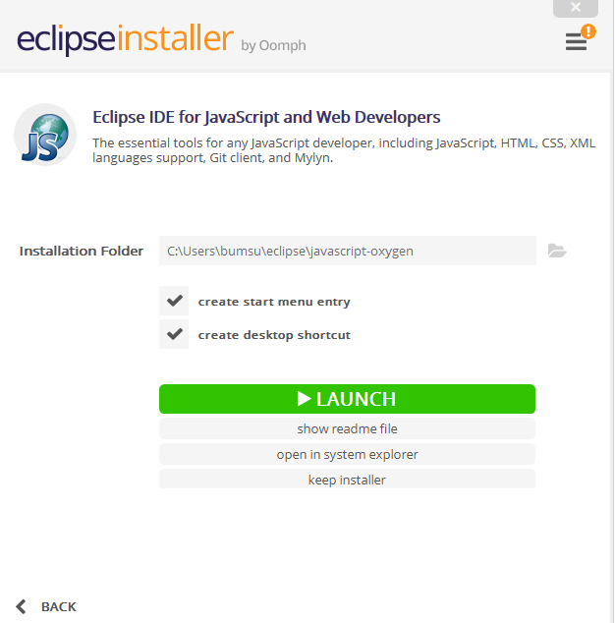Open the hamburger menu icon
Viewport: 615px width, 623px height.
576,41
